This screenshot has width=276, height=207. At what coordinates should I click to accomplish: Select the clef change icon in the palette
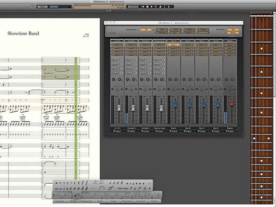(147, 195)
